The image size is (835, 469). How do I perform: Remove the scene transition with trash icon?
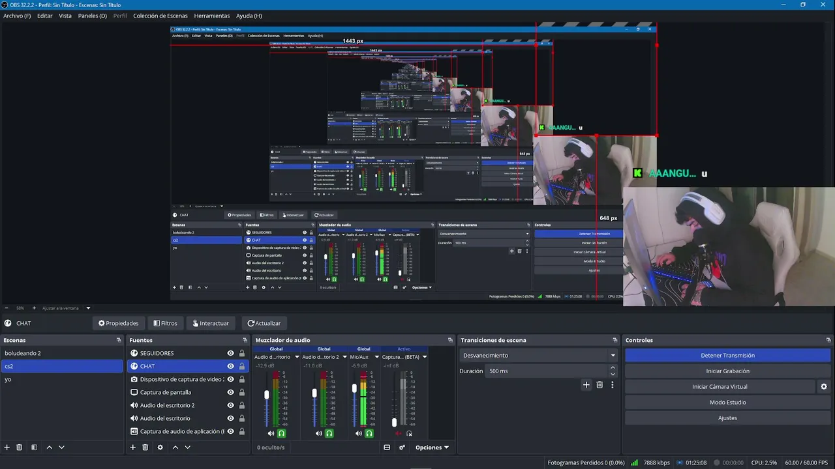point(600,385)
